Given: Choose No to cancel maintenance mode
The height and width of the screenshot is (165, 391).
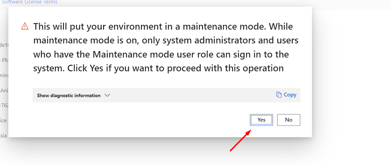Looking at the screenshot, I should pyautogui.click(x=289, y=120).
